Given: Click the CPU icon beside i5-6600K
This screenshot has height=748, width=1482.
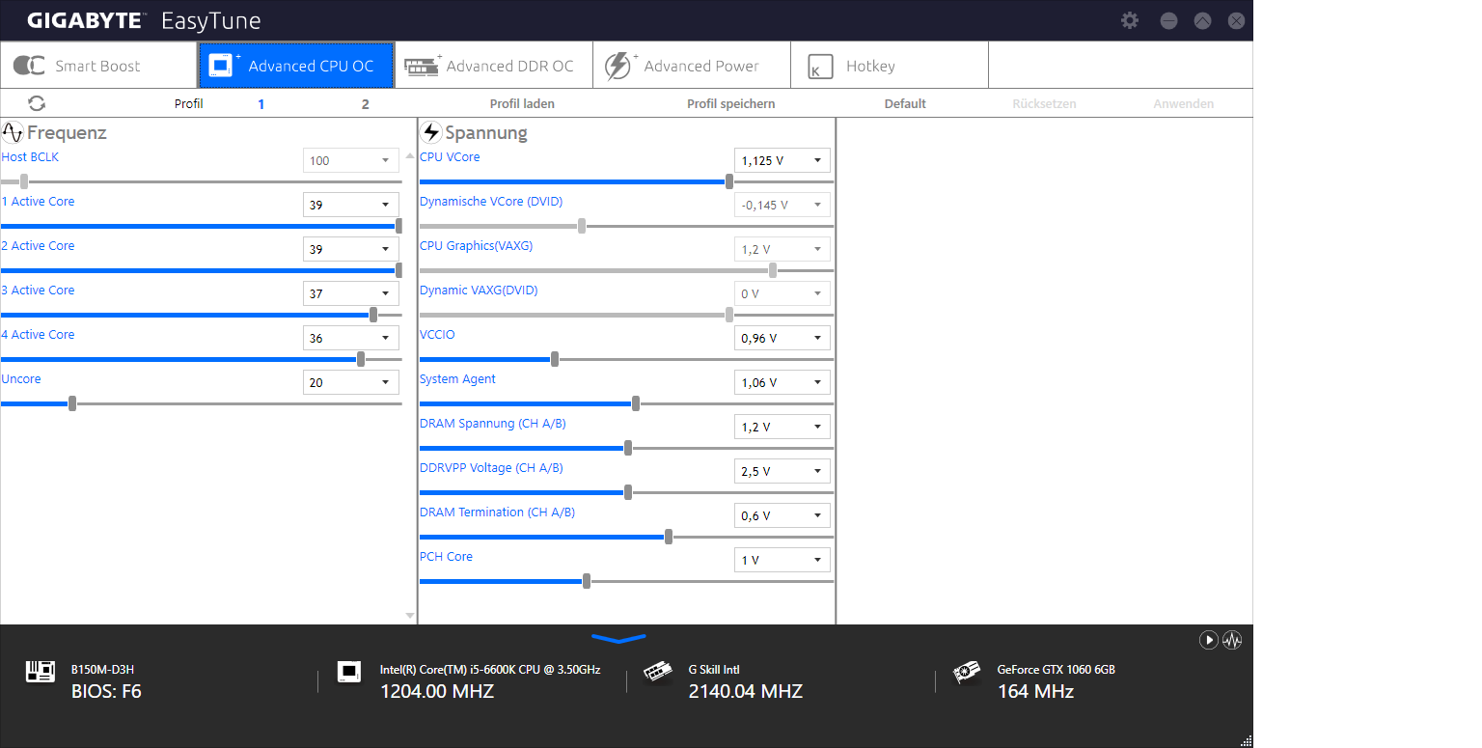Looking at the screenshot, I should tap(349, 672).
